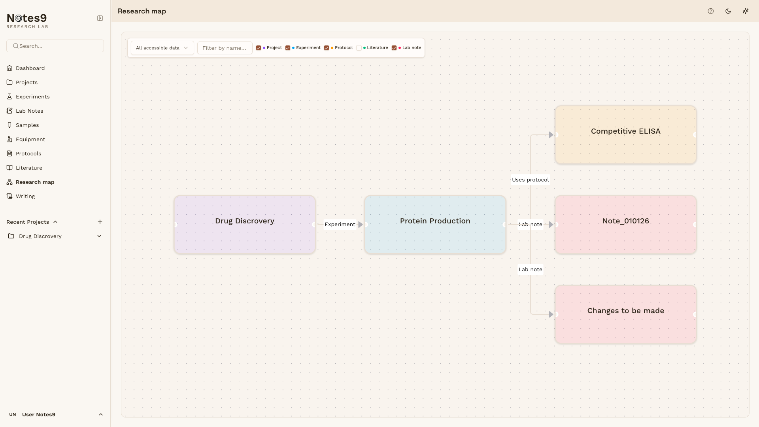Open the Protocols section

point(28,153)
